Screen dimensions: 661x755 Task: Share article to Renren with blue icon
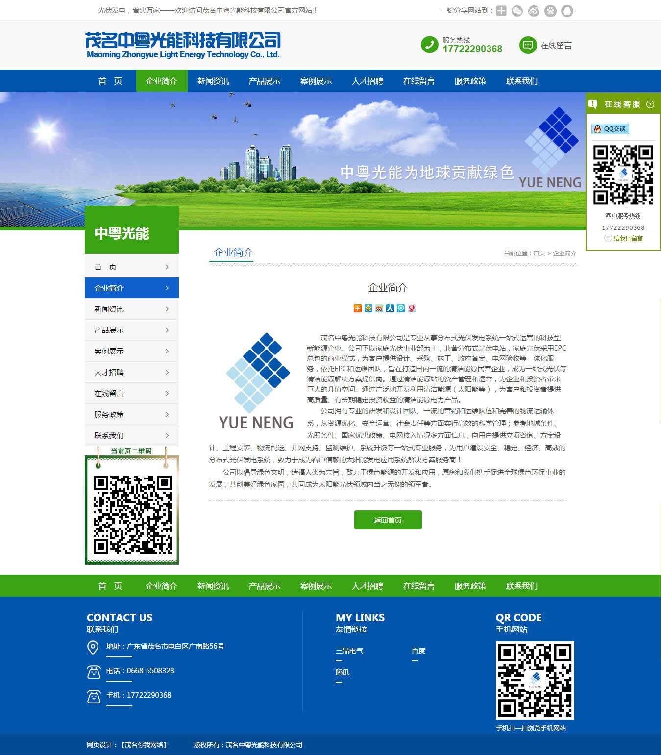tap(390, 308)
